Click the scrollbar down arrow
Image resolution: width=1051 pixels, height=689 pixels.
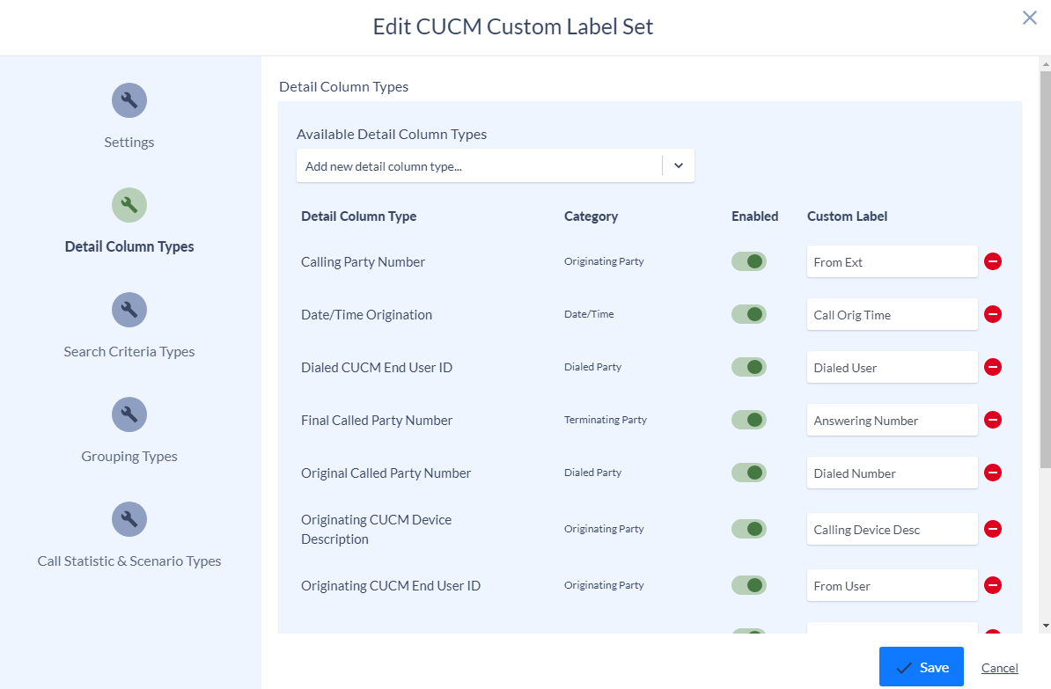pos(1045,626)
